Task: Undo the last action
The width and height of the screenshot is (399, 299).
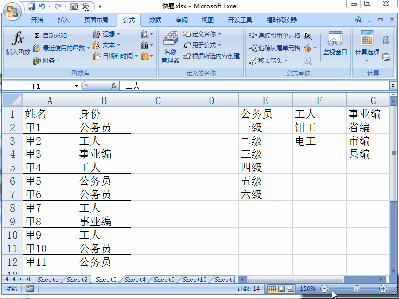Action: coord(42,6)
